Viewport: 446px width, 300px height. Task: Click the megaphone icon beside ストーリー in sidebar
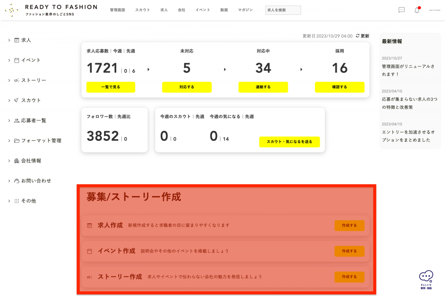point(17,80)
